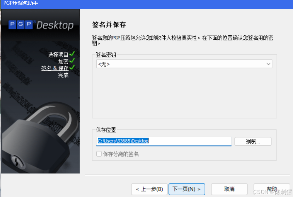
Task: Open the 签名密钥 signing key dropdown
Action: coord(184,64)
